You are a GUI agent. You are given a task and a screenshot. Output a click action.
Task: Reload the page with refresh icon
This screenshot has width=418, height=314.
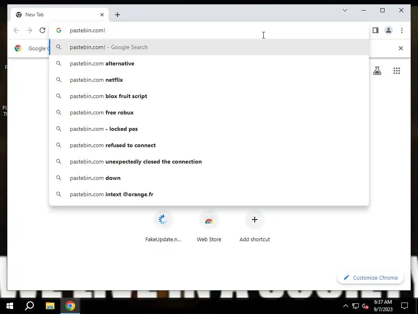(x=42, y=30)
